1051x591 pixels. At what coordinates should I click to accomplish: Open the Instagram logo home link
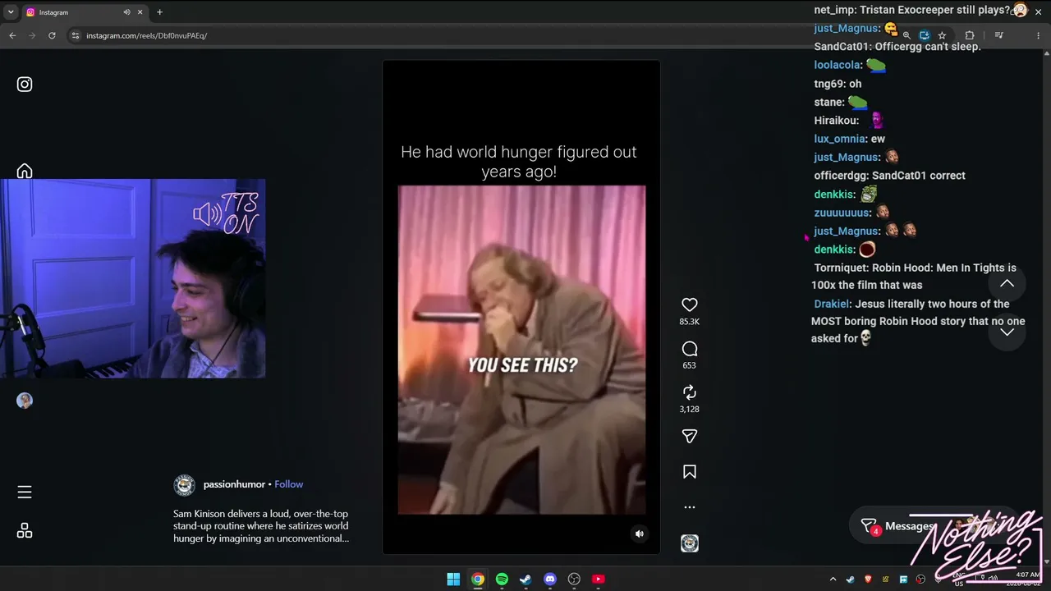25,84
